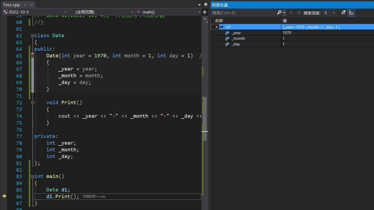
Task: Click the 名称 column header
Action: coord(219,20)
